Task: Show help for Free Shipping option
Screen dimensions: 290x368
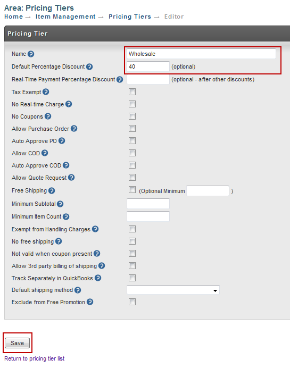Action: pyautogui.click(x=52, y=190)
